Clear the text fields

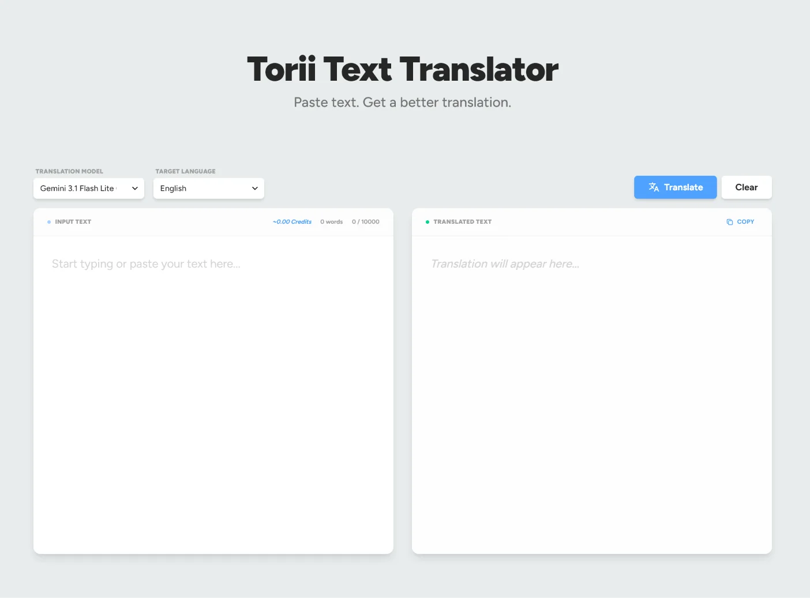pos(746,187)
